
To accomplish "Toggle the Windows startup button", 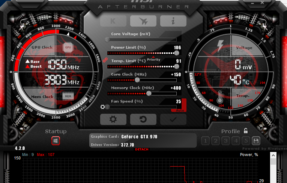I will 56,141.
